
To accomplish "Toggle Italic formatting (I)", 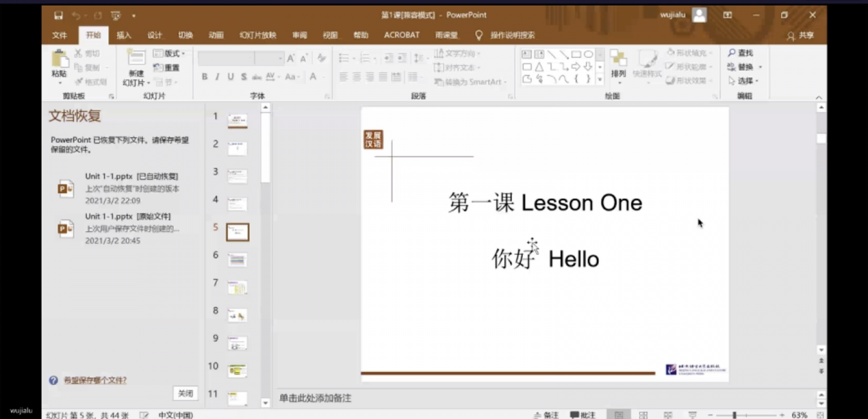I will pos(218,77).
